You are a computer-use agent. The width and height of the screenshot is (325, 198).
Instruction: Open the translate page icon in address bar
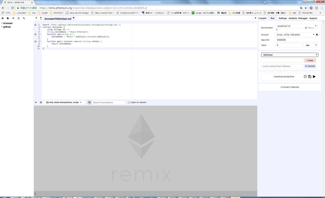click(301, 8)
